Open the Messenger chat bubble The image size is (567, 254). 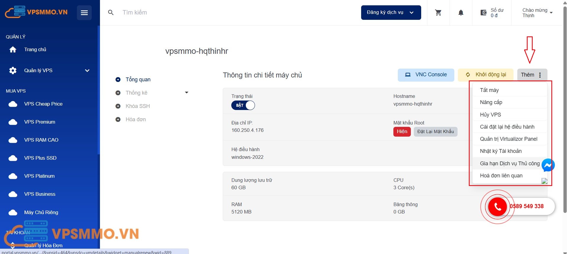(548, 165)
